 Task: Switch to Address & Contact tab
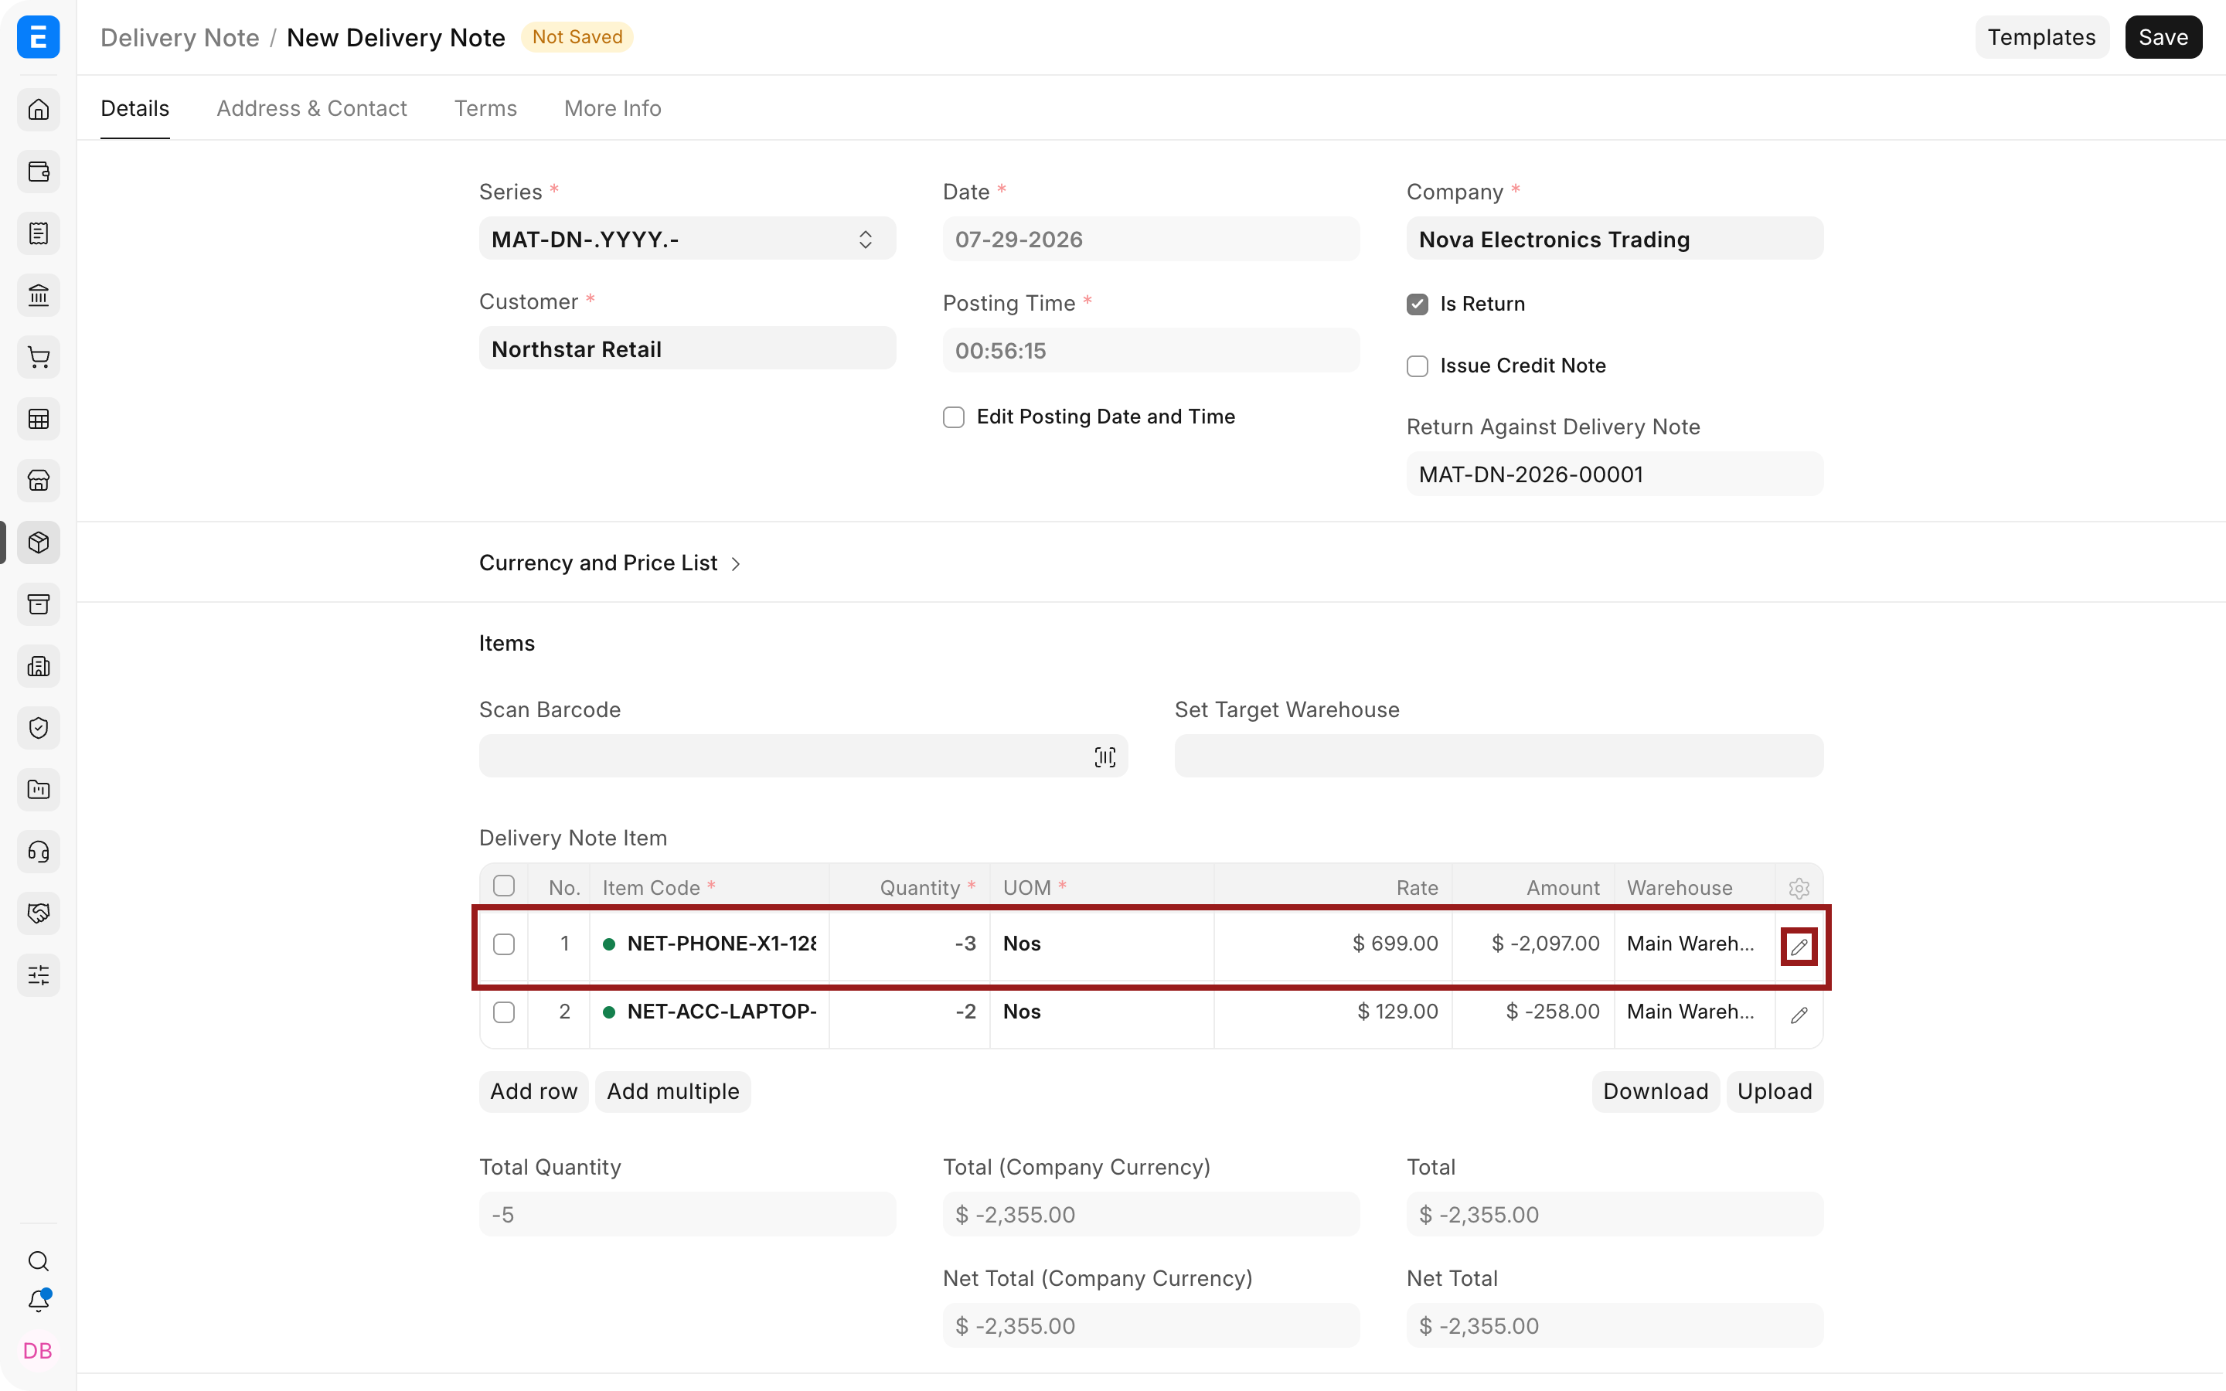[x=311, y=108]
